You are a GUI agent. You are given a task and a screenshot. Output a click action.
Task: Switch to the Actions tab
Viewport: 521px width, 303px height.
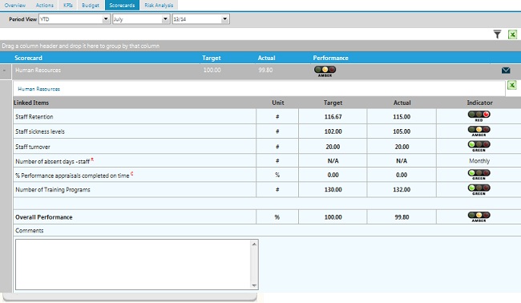(45, 5)
